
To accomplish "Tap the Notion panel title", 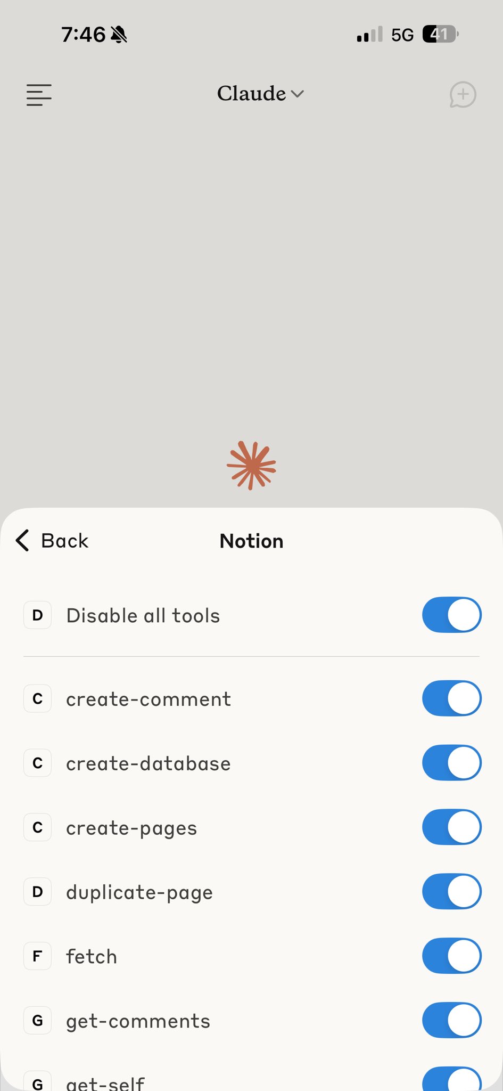I will coord(251,541).
